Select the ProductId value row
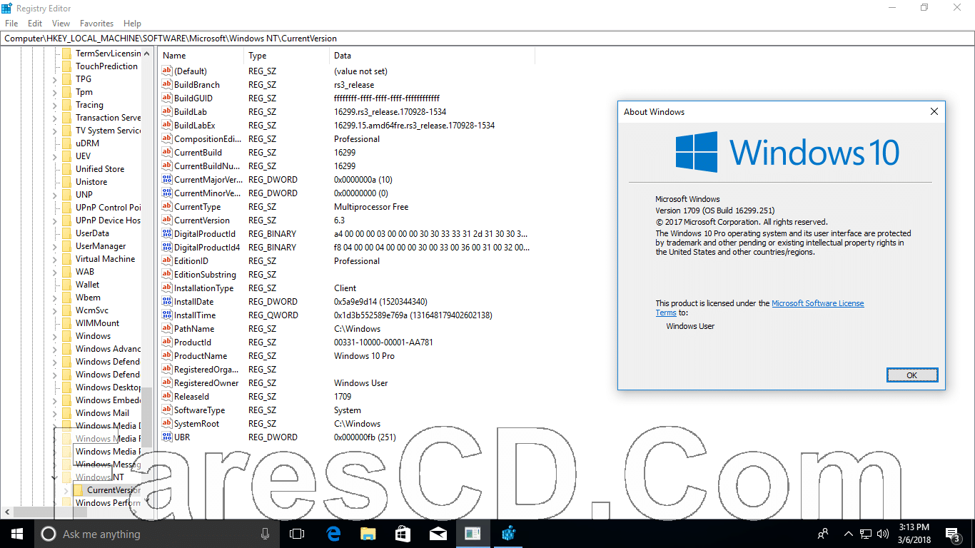This screenshot has height=548, width=975. pyautogui.click(x=347, y=342)
